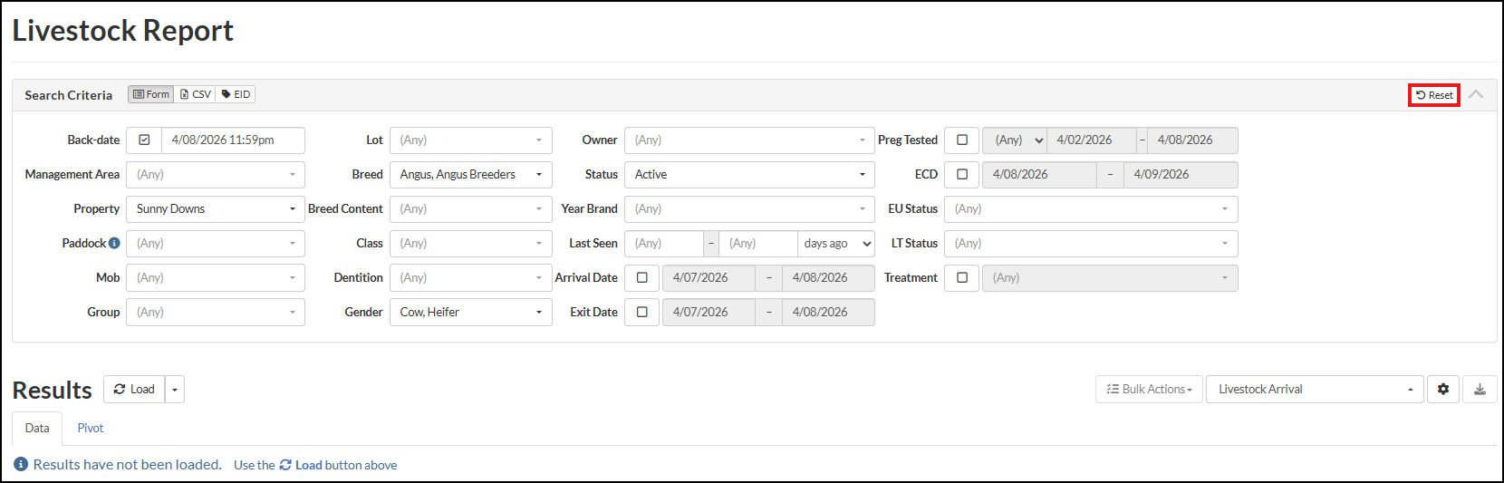Open the Livestock Arrival layout dropdown
This screenshot has height=483, width=1504.
pyautogui.click(x=1315, y=389)
